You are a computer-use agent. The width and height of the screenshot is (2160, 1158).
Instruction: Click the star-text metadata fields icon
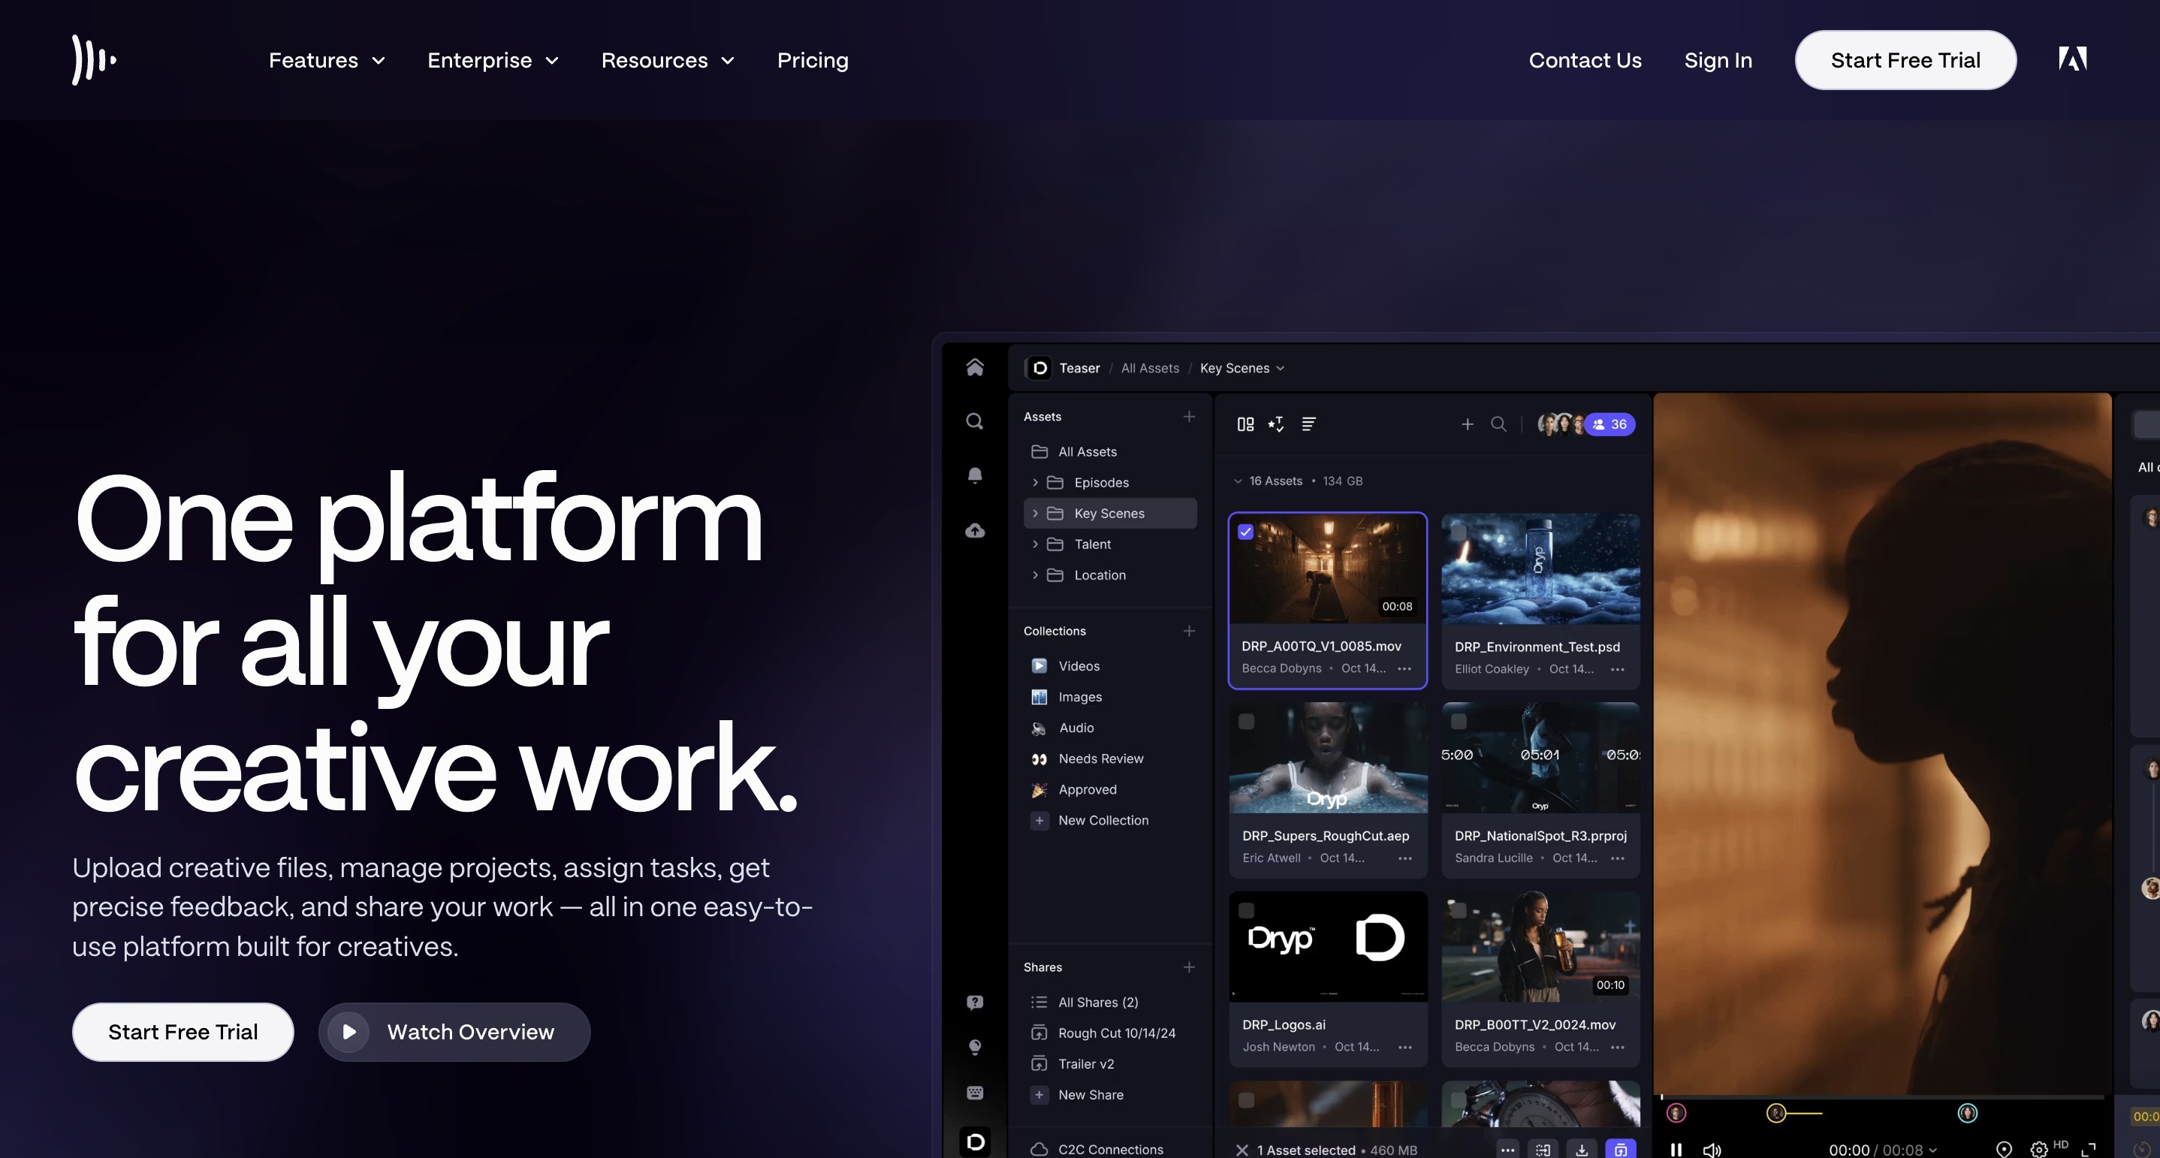[x=1276, y=424]
